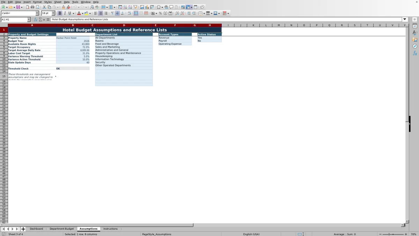Apply the yellow background color swatch
The image size is (419, 236).
(x=86, y=13)
